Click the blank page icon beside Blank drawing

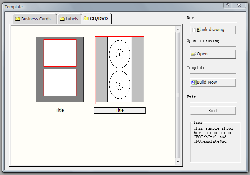(x=194, y=30)
